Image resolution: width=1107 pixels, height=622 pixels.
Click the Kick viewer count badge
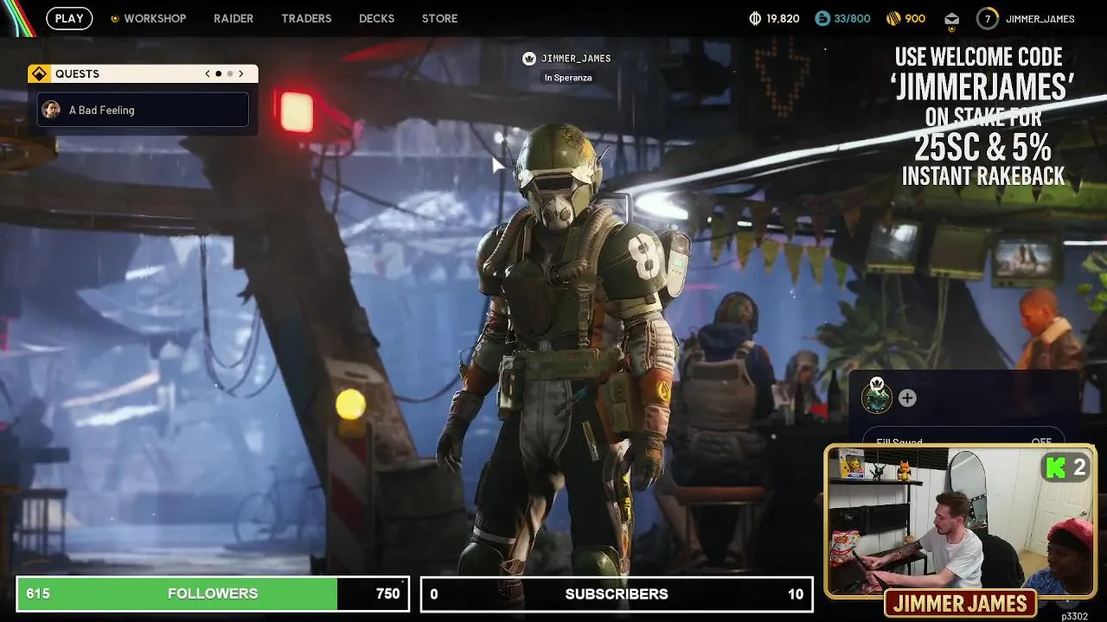(x=1065, y=467)
